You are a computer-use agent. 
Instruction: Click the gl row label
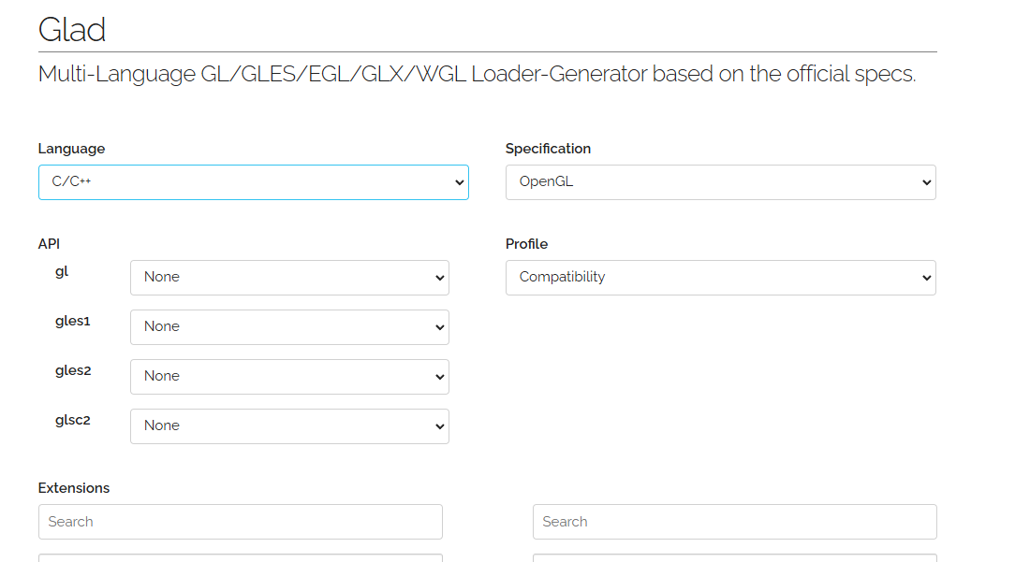(x=62, y=271)
